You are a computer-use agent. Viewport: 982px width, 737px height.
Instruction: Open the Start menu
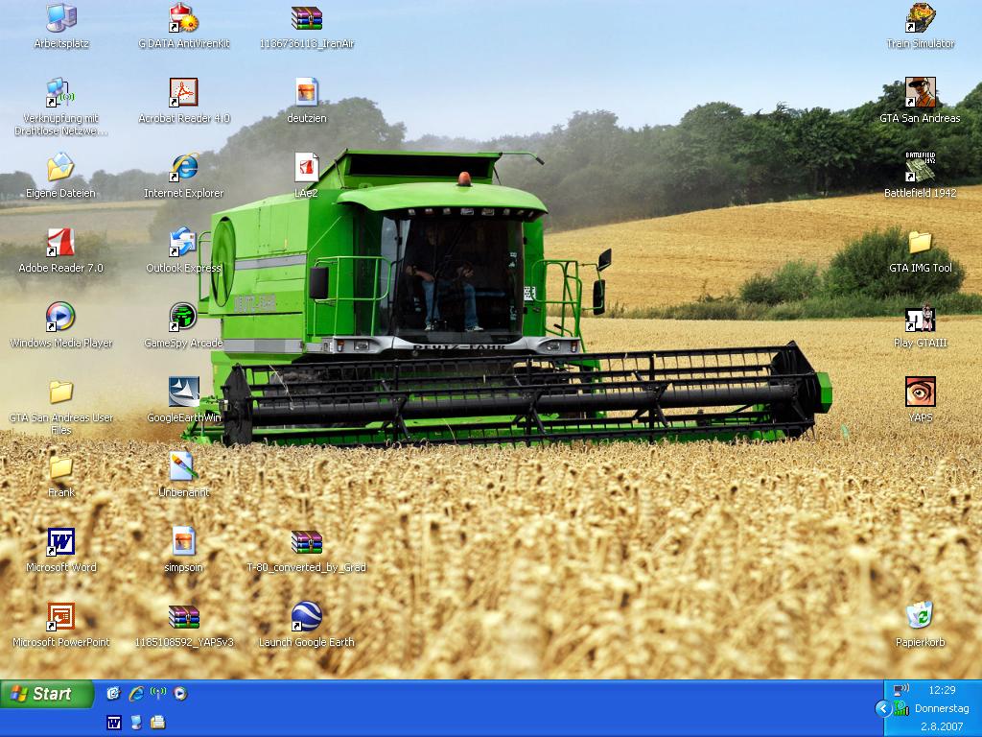pos(46,694)
